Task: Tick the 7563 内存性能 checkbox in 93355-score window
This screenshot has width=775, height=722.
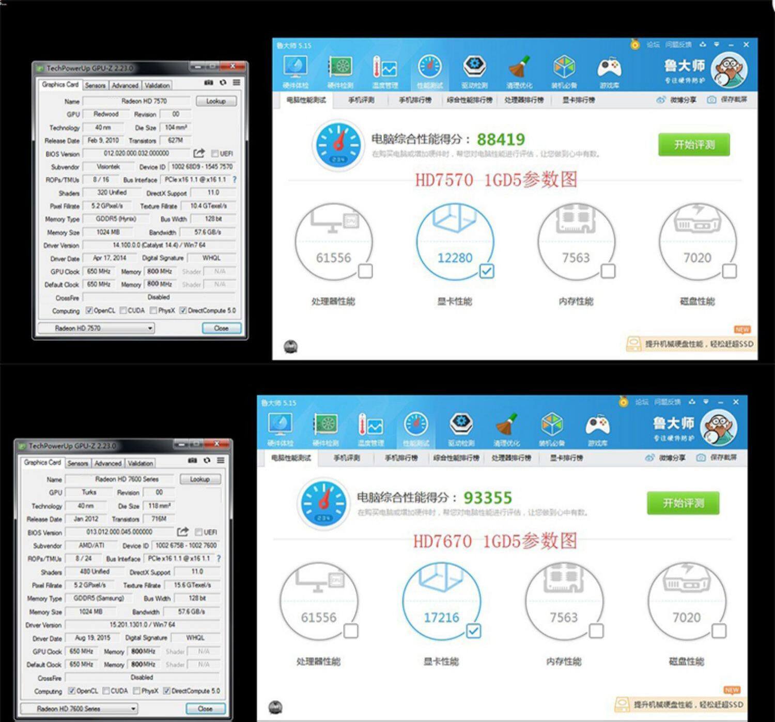Action: [x=596, y=631]
